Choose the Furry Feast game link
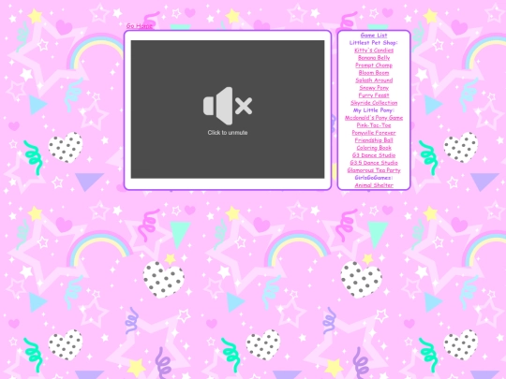506x379 pixels. click(374, 95)
